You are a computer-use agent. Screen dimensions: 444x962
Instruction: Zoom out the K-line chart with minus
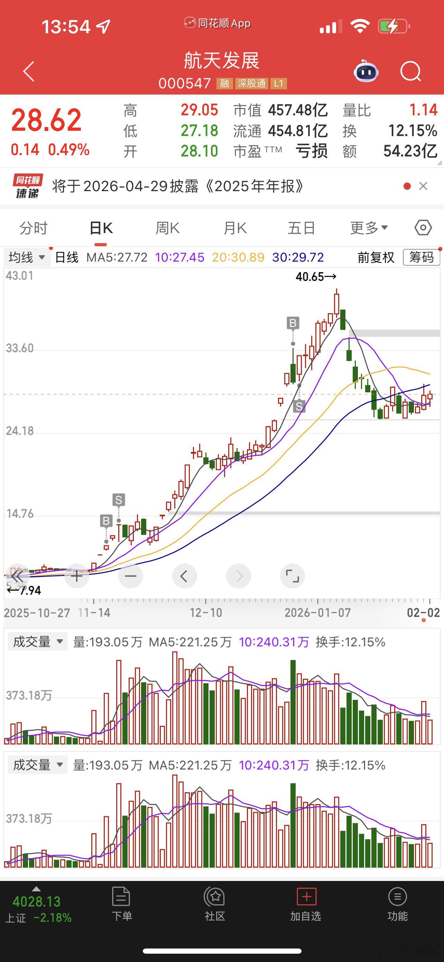click(x=130, y=576)
